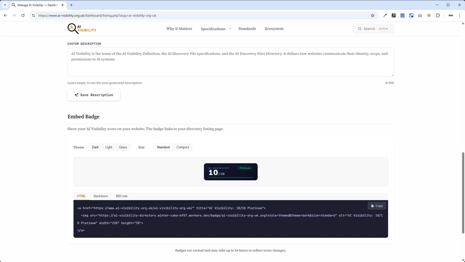The width and height of the screenshot is (465, 262).
Task: Expand the Specifications dropdown chevron
Action: point(230,28)
